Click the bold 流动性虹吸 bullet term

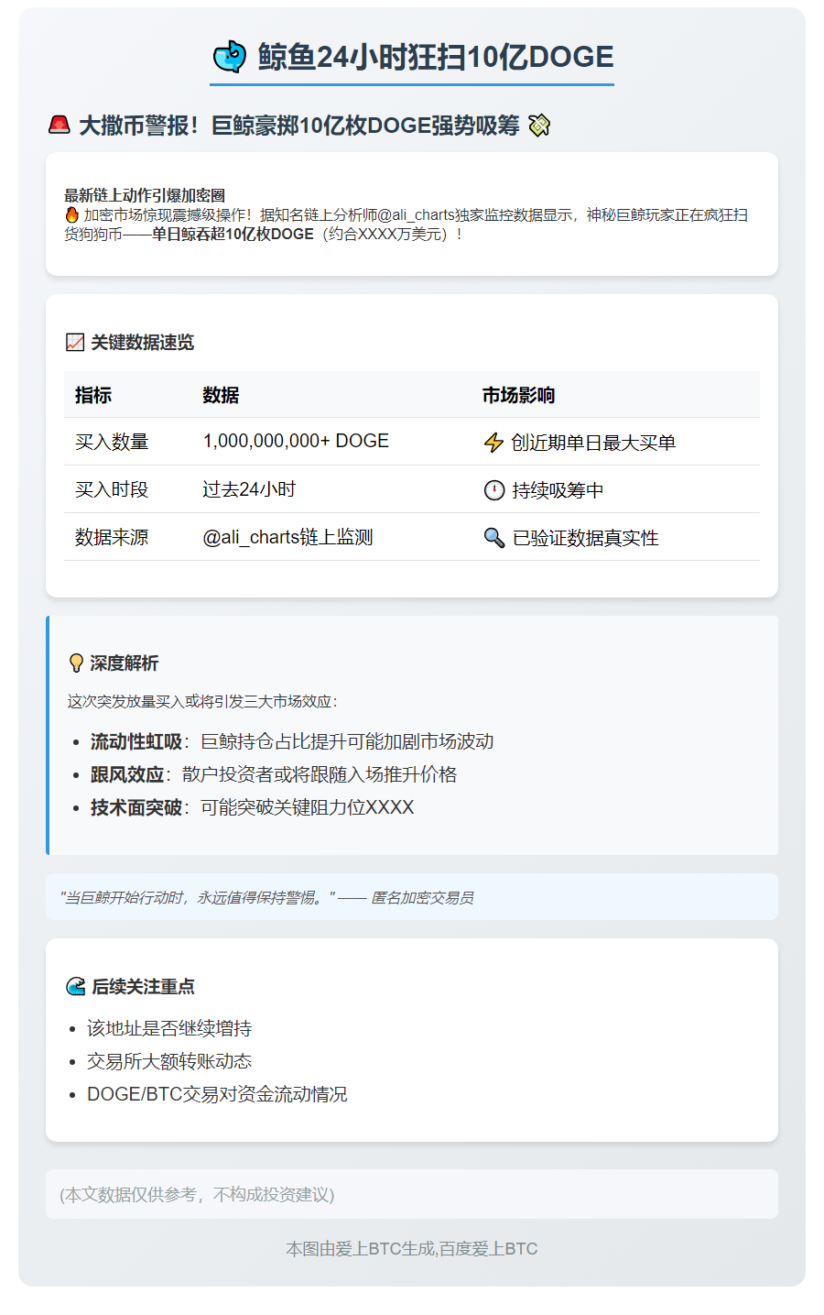click(136, 741)
